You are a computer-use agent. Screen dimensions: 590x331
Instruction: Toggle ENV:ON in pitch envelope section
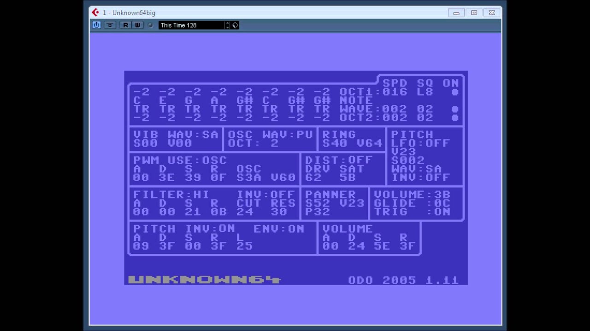[x=279, y=229]
